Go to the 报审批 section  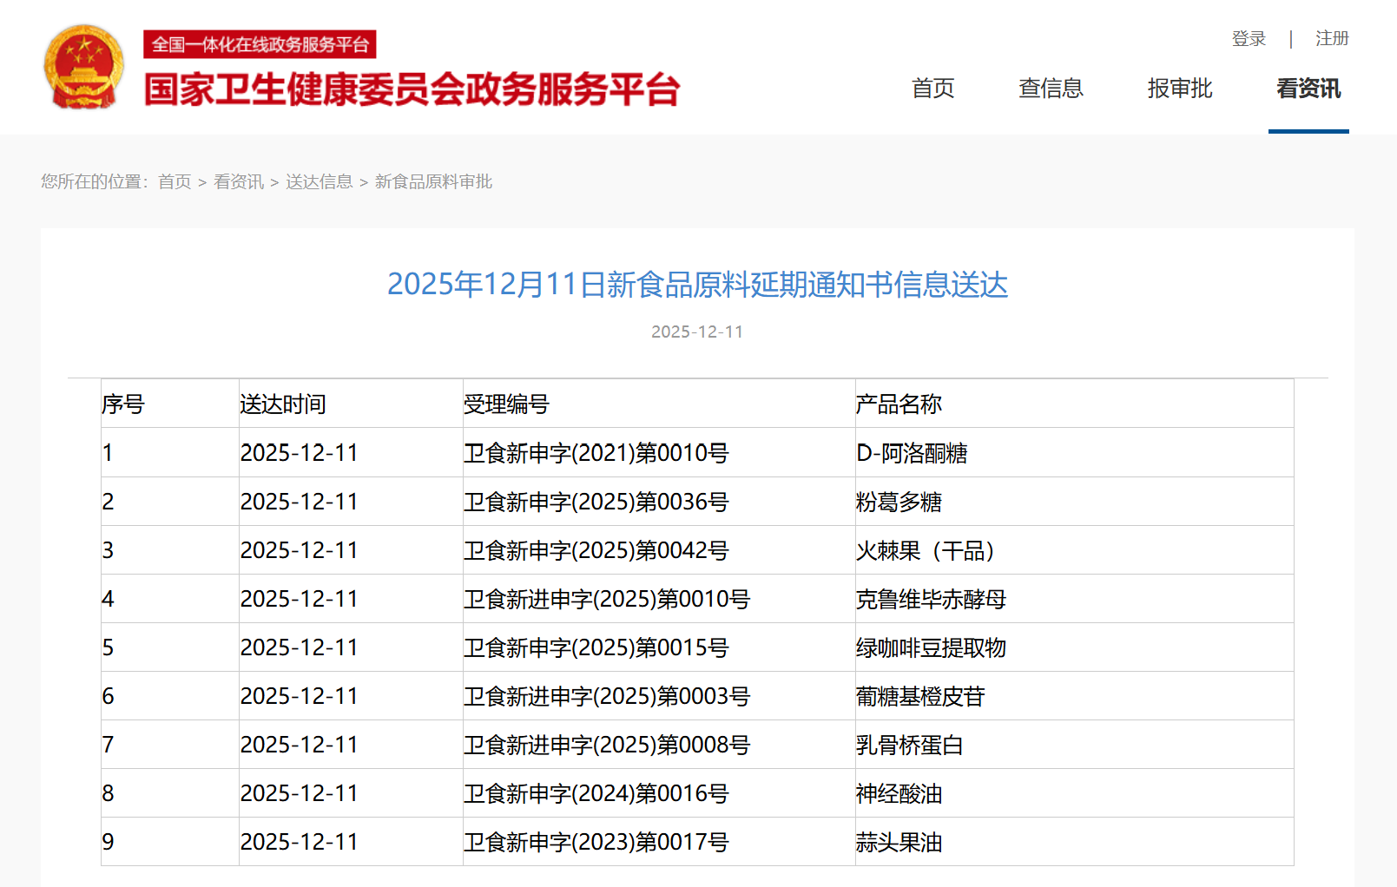pos(1179,89)
